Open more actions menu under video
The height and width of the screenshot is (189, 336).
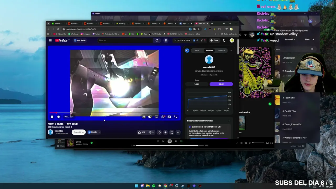tap(178, 132)
